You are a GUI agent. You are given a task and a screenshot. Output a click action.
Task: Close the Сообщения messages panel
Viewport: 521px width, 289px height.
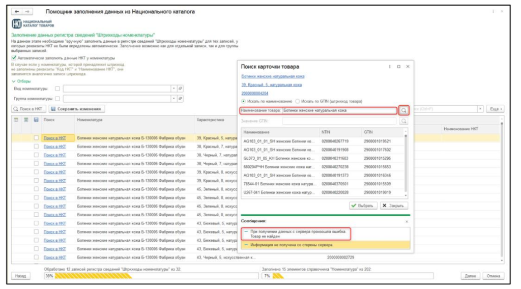coord(406,221)
